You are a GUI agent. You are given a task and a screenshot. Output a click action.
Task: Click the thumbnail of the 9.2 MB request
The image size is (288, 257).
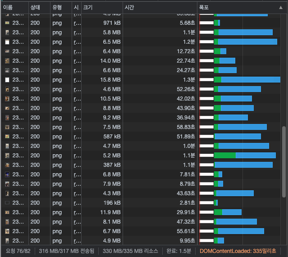(x=7, y=118)
